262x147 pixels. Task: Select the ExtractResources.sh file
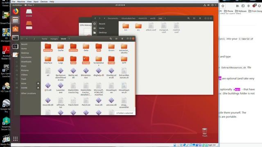124,73
